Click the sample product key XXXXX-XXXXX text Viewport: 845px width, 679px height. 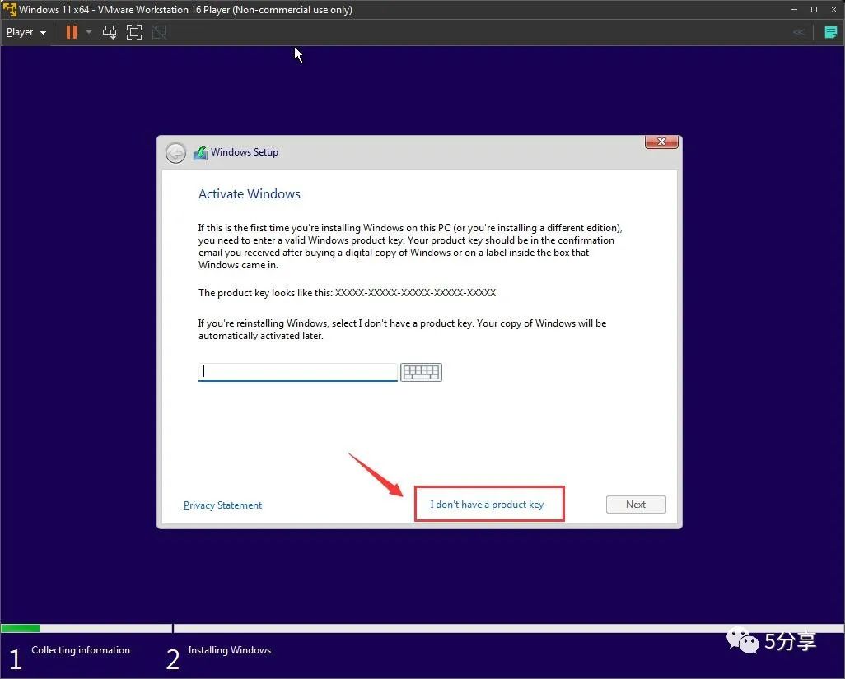415,293
